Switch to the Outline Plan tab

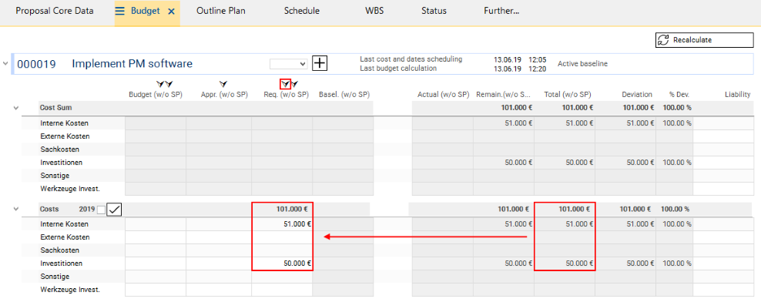221,11
